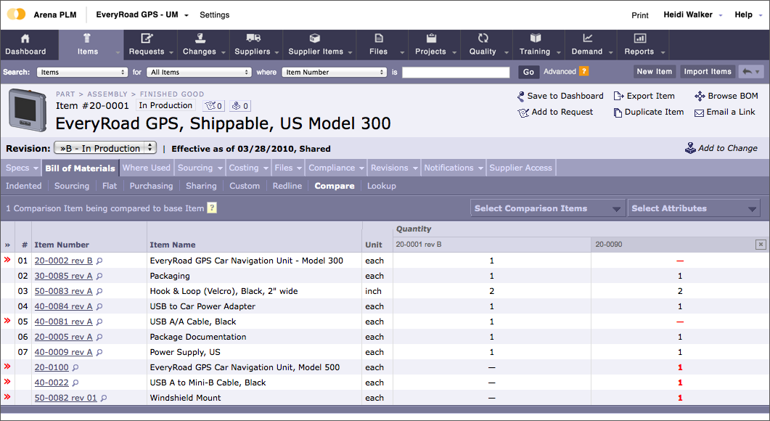Click the Training book icon
The width and height of the screenshot is (770, 421).
click(536, 38)
